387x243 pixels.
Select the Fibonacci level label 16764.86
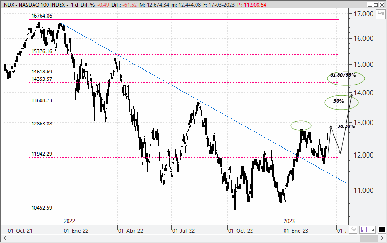click(42, 16)
